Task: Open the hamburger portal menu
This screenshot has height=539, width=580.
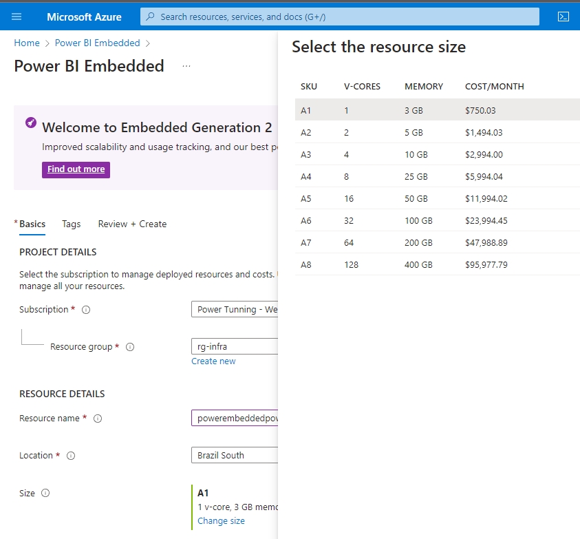Action: pos(17,17)
